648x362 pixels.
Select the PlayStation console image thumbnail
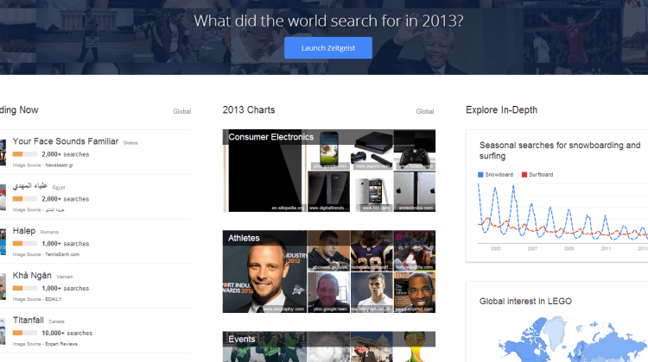pyautogui.click(x=372, y=150)
